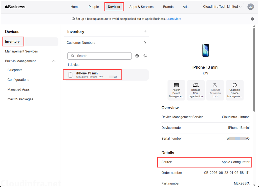Screen dimensions: 259x187
Task: Click the magnifier icon in Search box
Action: click(73, 56)
